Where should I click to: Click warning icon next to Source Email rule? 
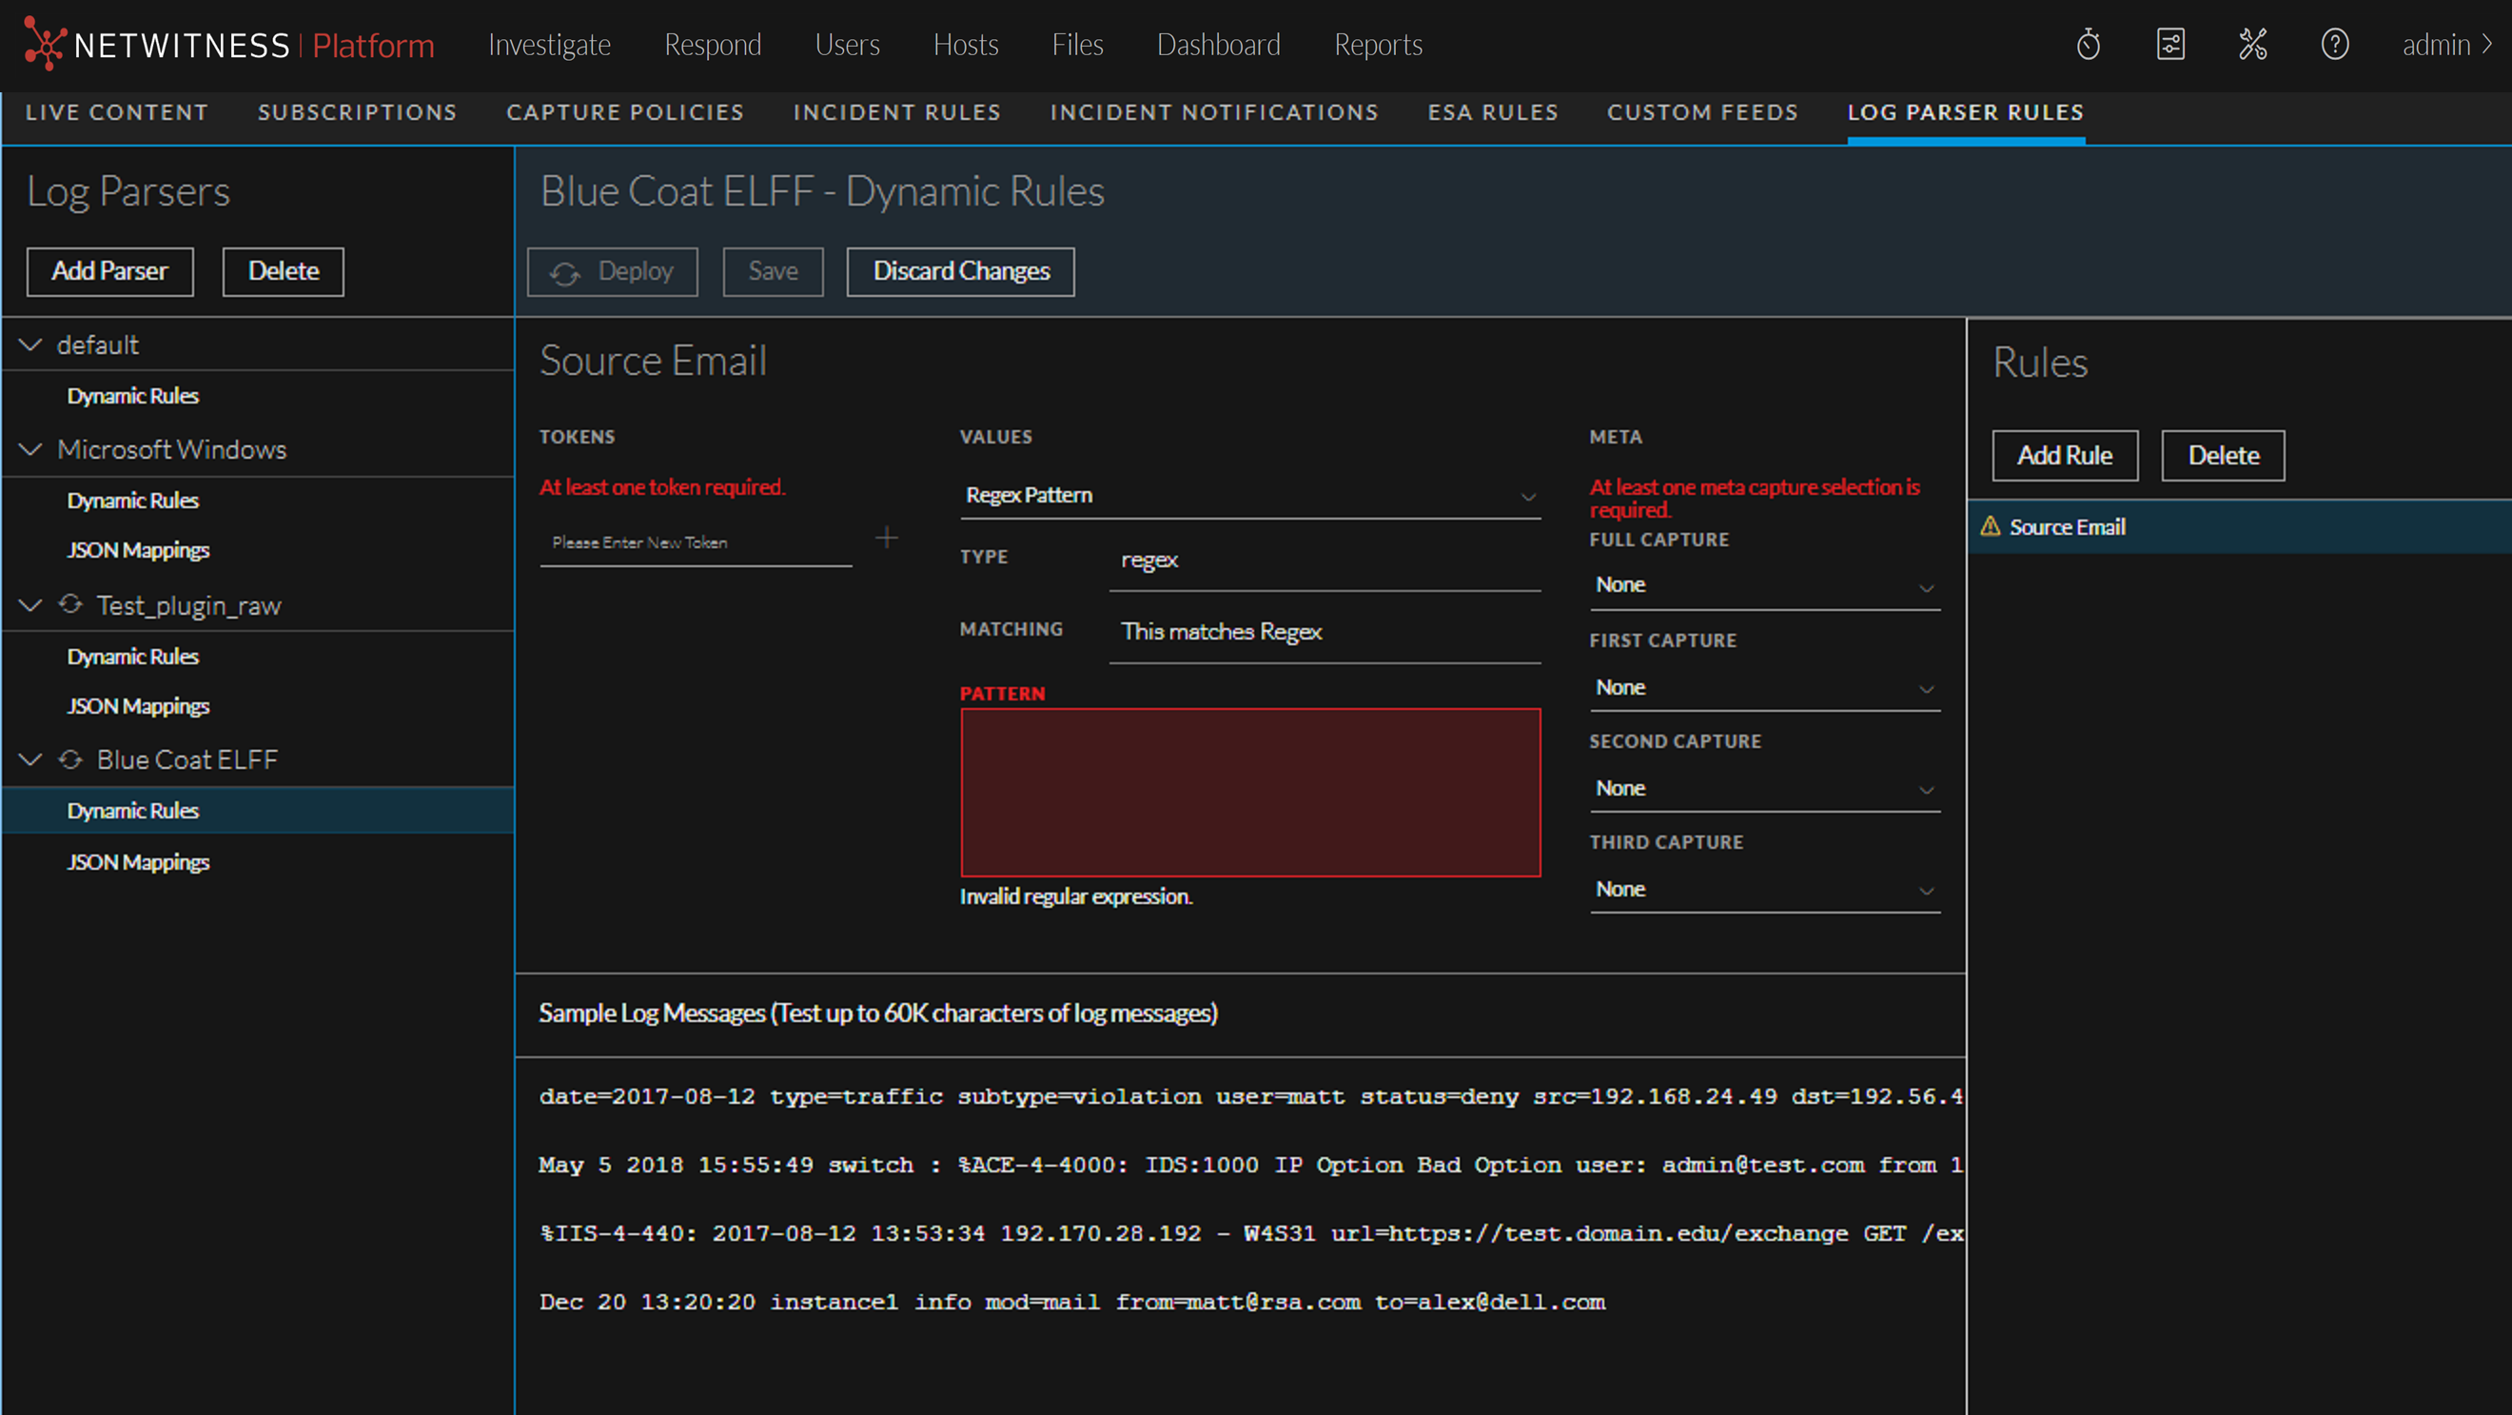1991,526
